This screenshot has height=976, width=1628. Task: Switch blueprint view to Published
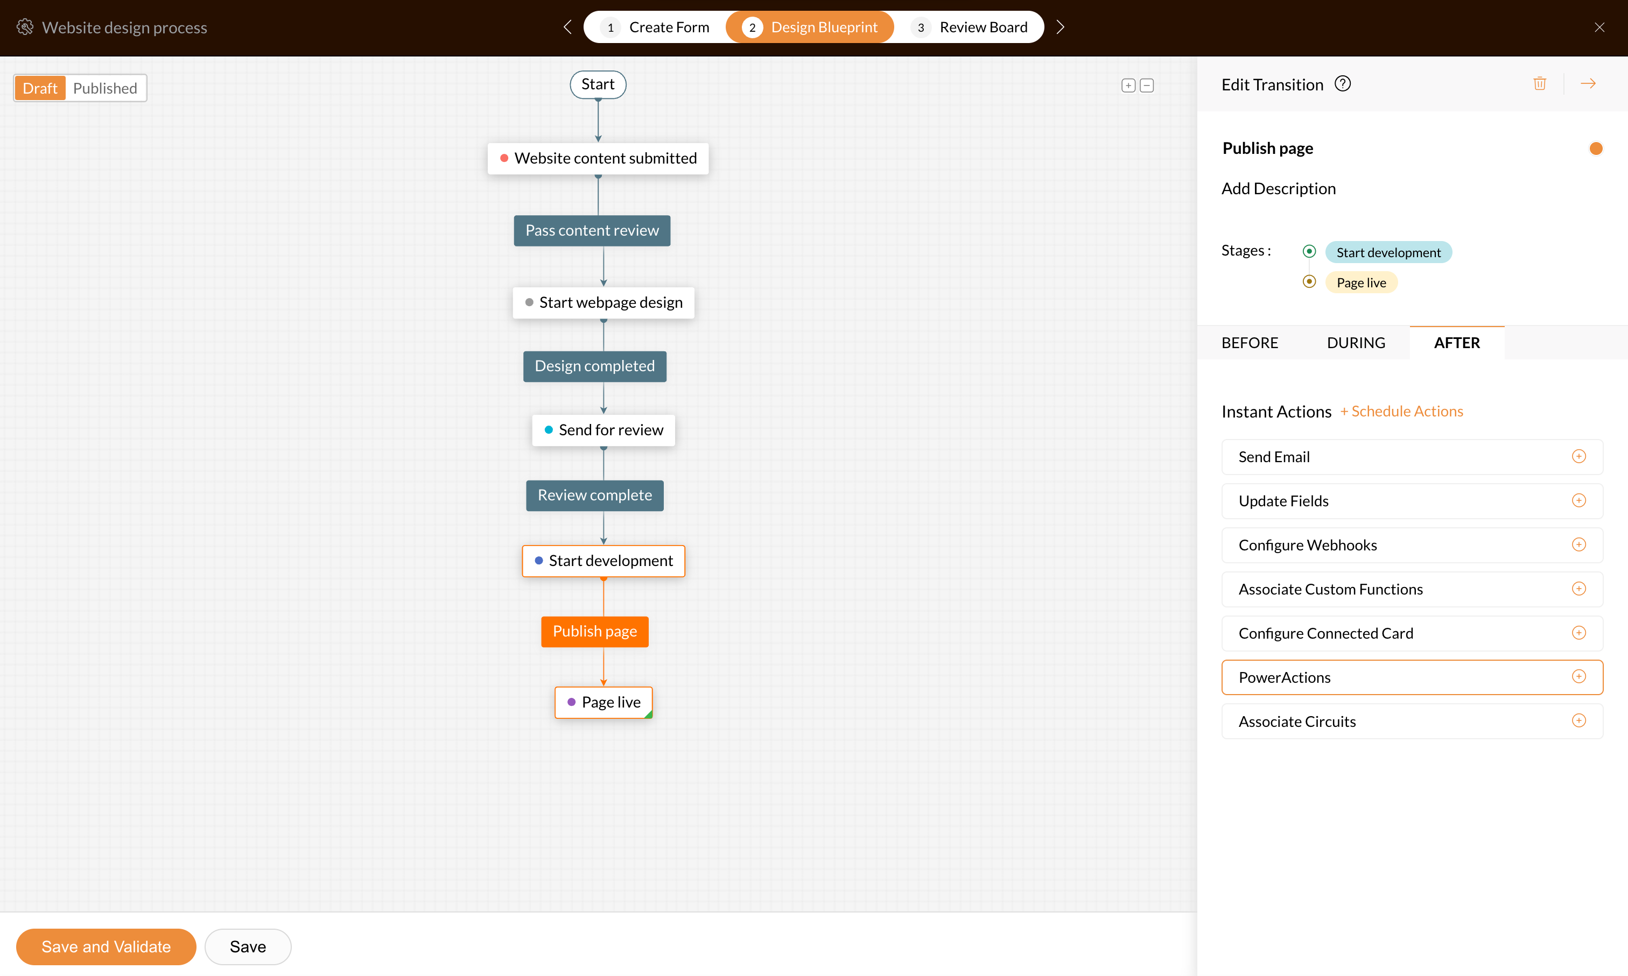pyautogui.click(x=104, y=88)
